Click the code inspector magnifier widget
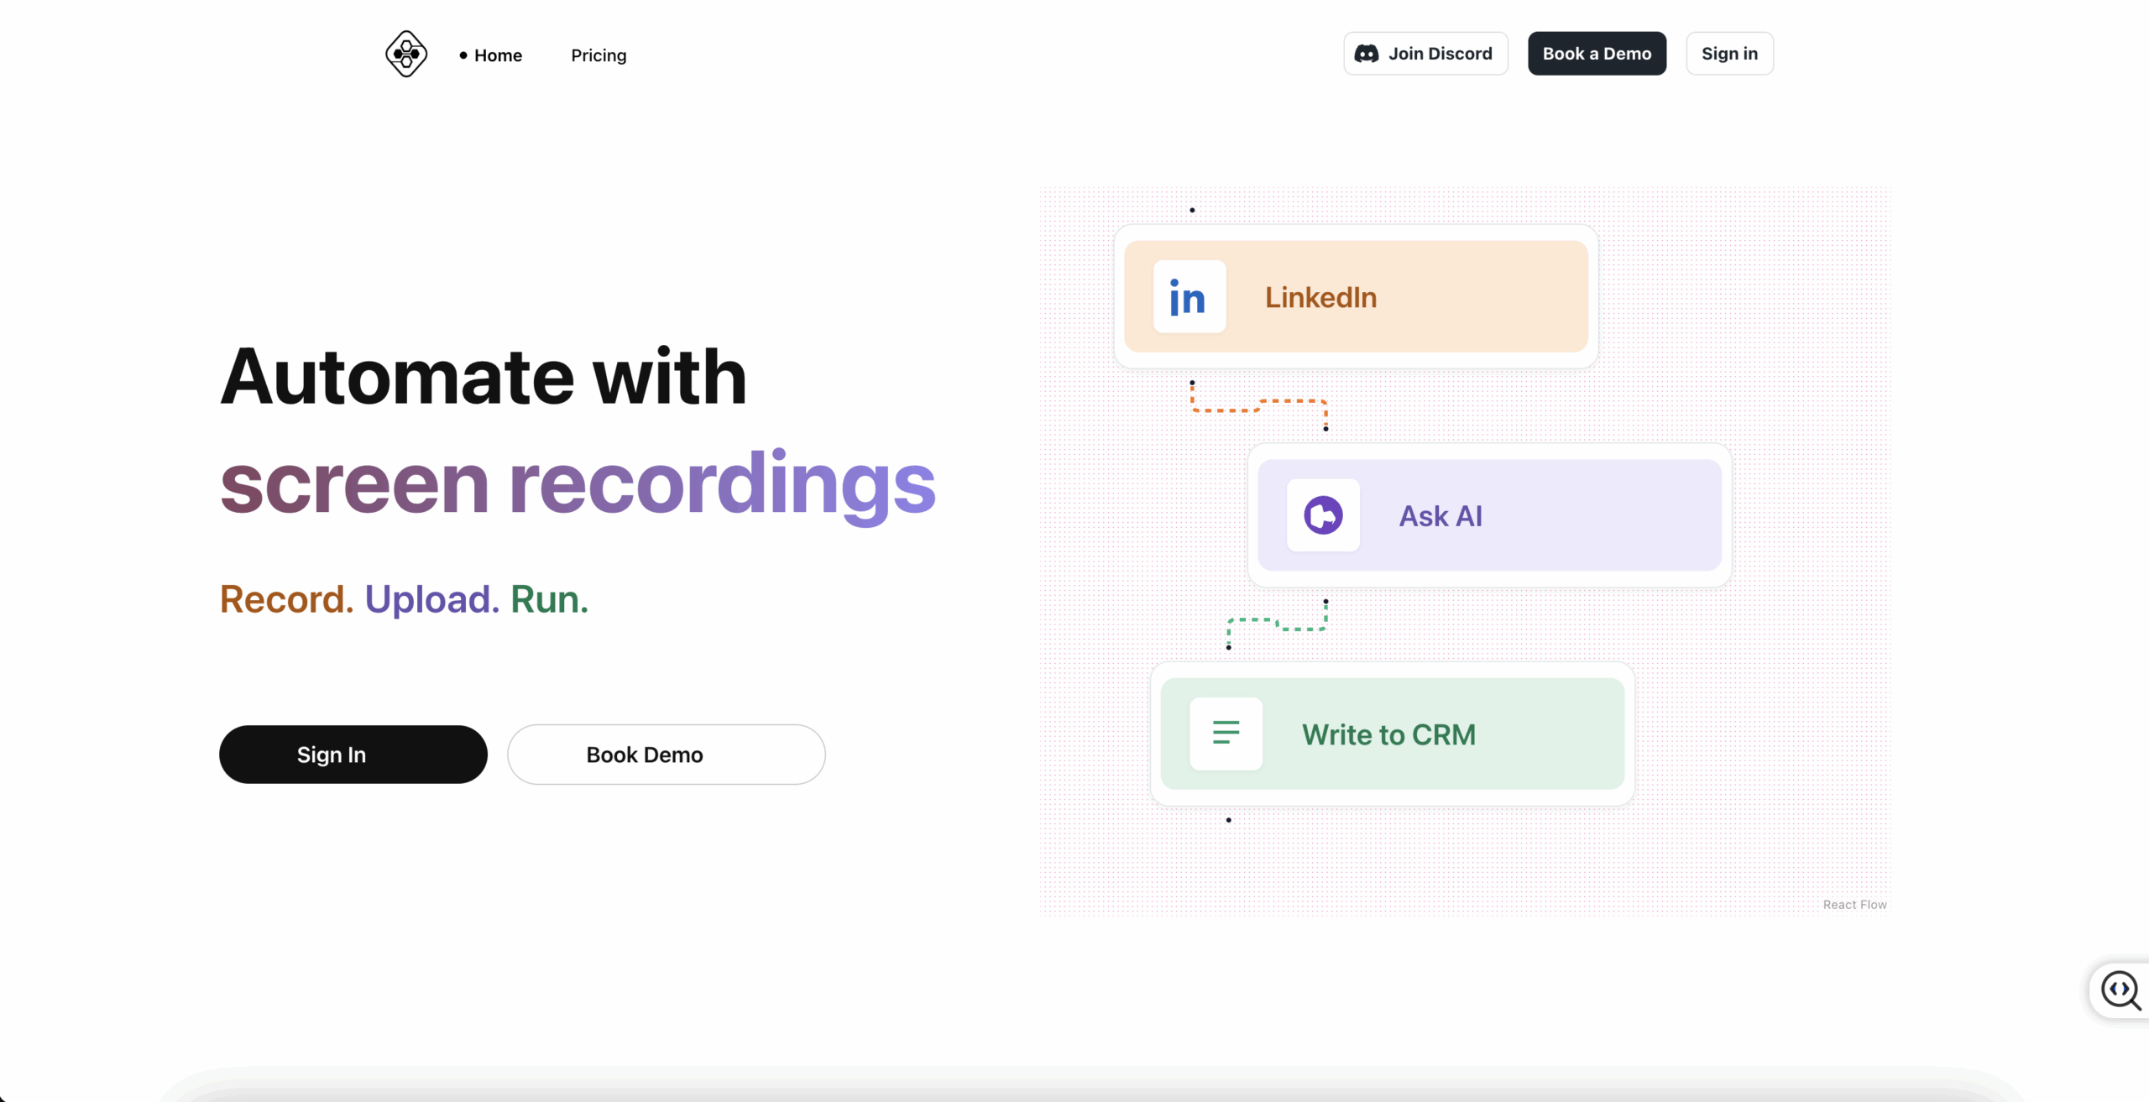2149x1102 pixels. pyautogui.click(x=2120, y=990)
